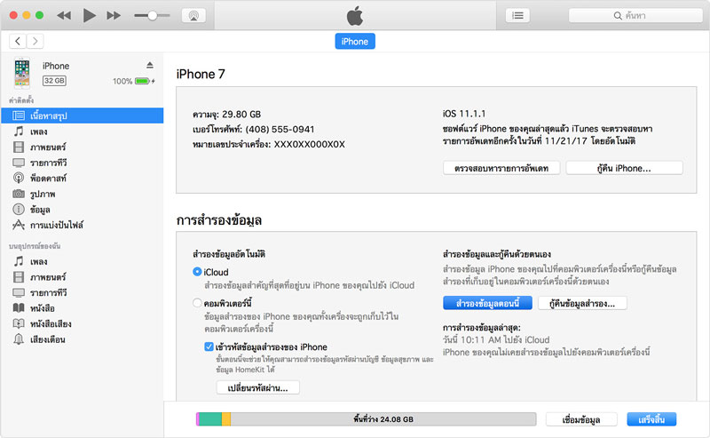Focus the ค้นหา search field
710x438 pixels.
[x=635, y=15]
